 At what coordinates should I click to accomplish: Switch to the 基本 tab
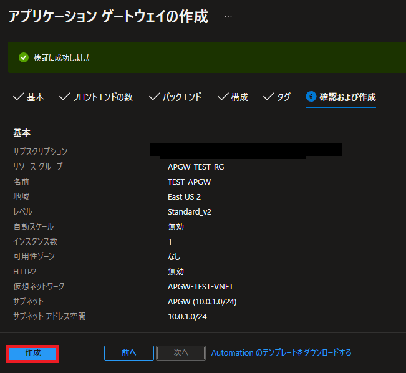point(29,97)
